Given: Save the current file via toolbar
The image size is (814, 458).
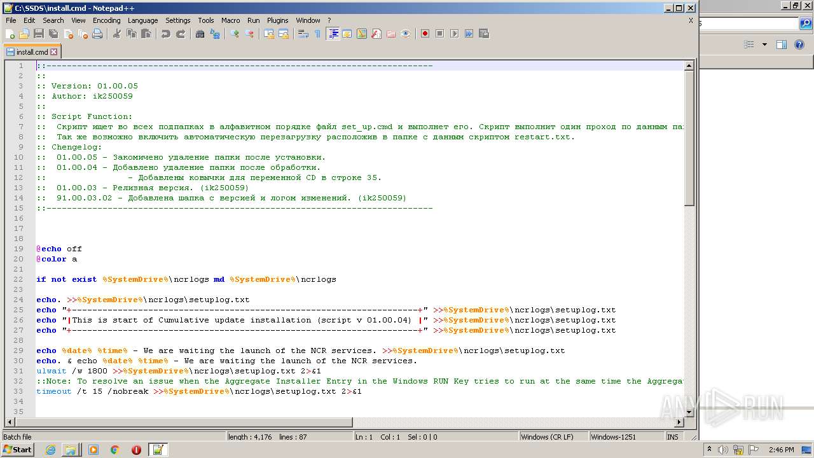Looking at the screenshot, I should click(39, 34).
